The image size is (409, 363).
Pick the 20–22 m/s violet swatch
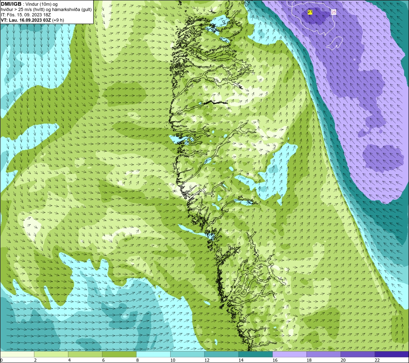click(357, 354)
